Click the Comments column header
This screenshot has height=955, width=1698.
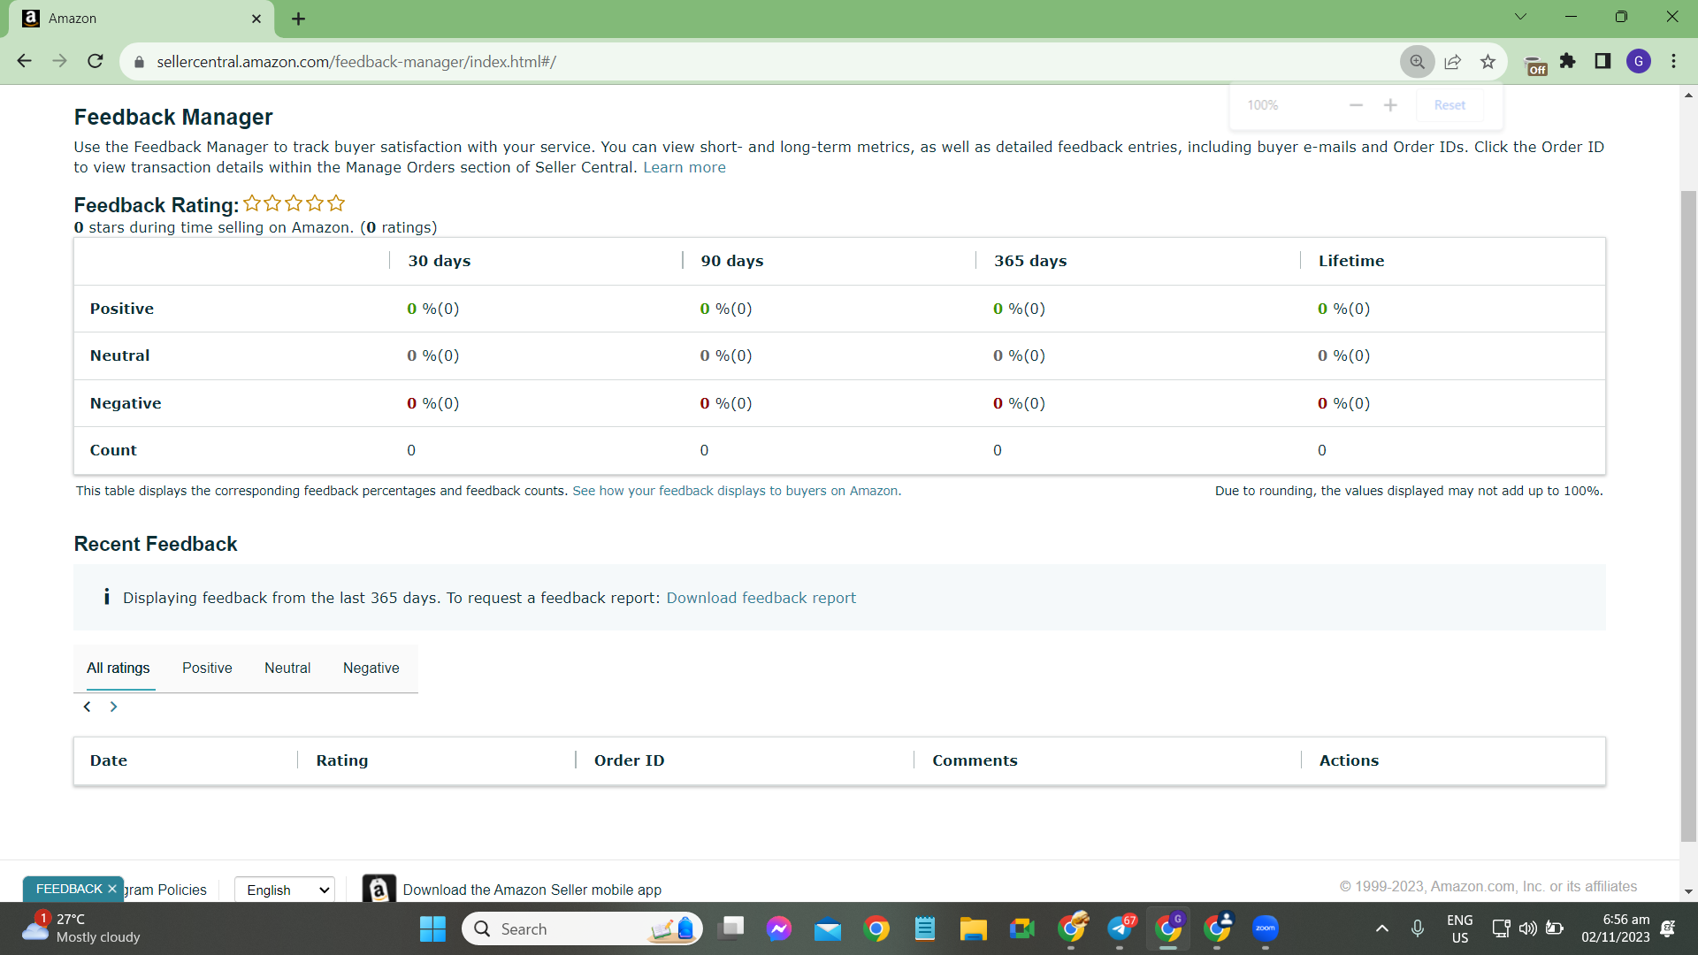pos(975,760)
